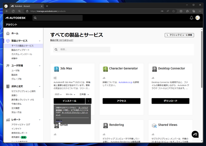206x146 pixels.
Task: Open the chat assistant floating button
Action: coord(195,134)
